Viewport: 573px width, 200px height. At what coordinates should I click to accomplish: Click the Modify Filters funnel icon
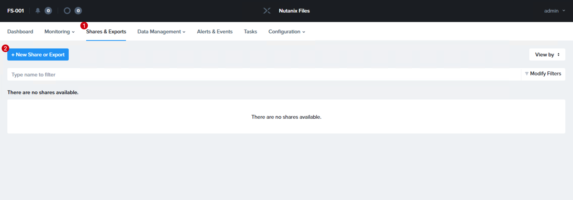pyautogui.click(x=527, y=73)
